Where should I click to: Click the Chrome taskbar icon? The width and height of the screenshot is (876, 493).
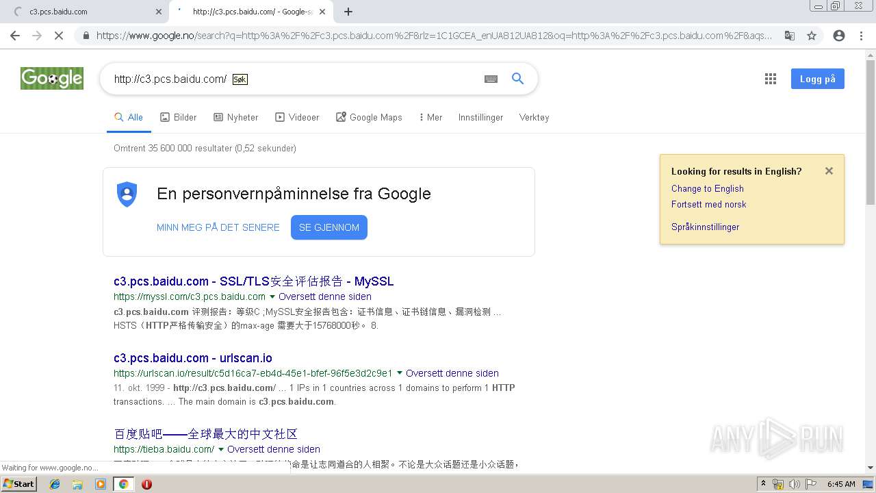123,484
